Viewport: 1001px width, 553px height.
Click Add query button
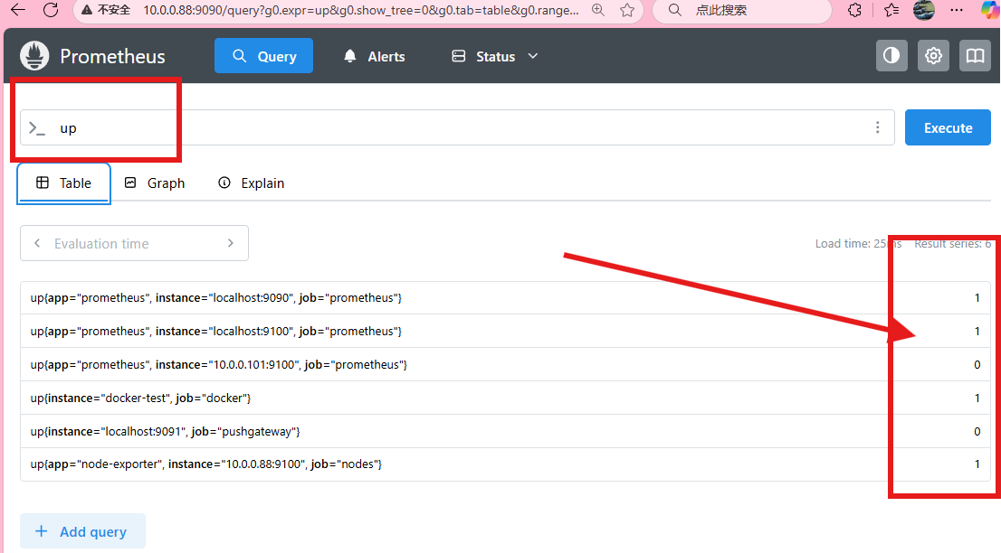point(82,530)
